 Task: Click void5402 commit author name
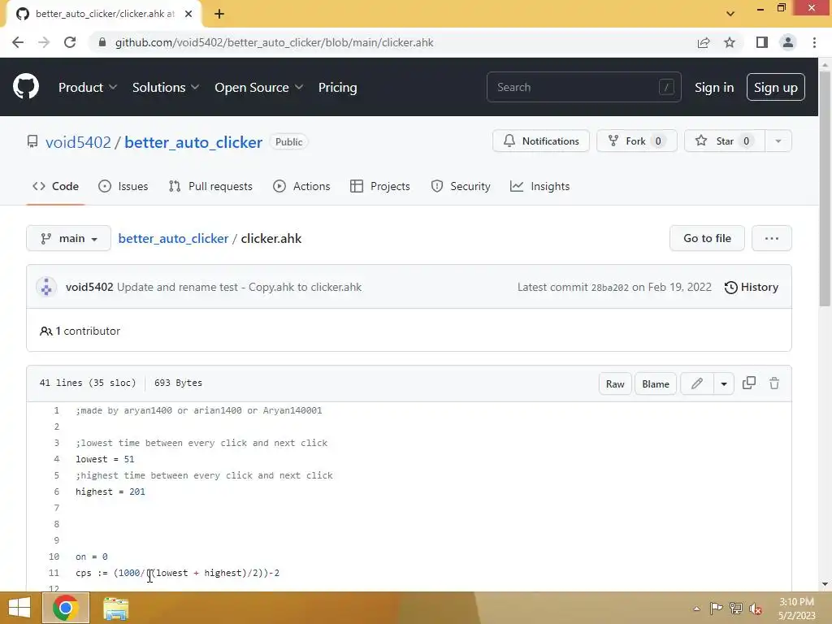point(89,287)
